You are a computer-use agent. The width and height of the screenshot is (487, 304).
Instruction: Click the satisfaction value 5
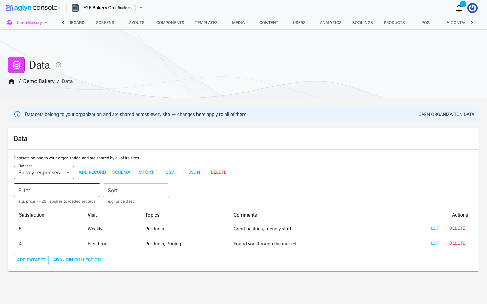click(x=20, y=229)
